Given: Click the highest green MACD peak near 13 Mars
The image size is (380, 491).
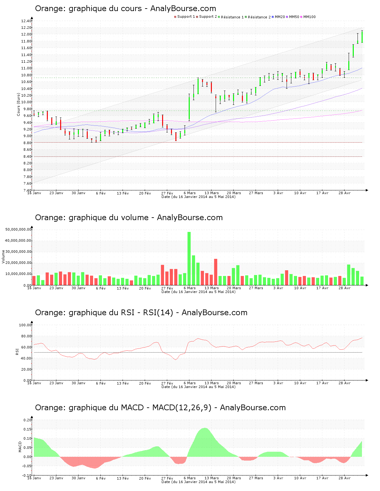Looking at the screenshot, I should click(x=205, y=442).
